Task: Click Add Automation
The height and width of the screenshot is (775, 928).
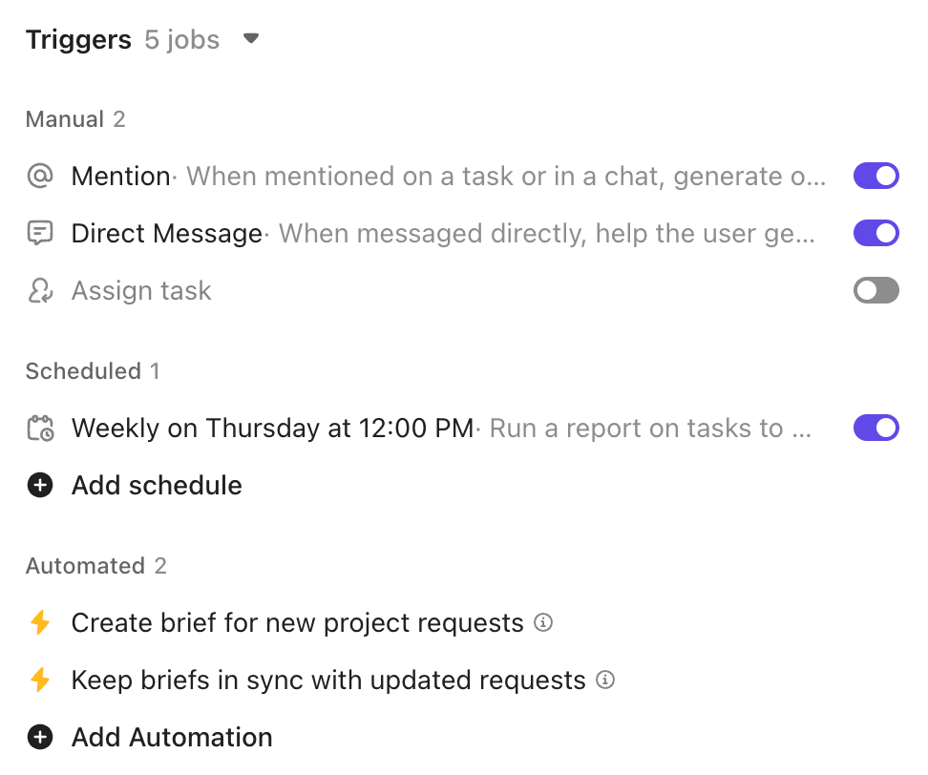Action: click(x=172, y=737)
